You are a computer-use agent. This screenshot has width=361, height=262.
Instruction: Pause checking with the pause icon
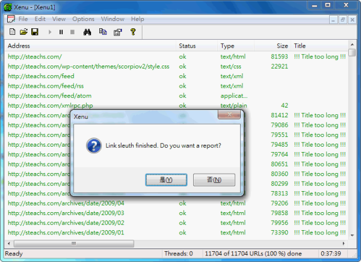61,32
